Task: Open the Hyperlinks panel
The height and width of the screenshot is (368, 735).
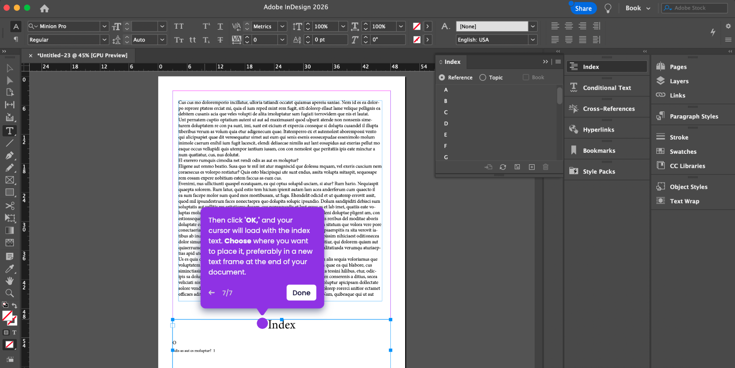Action: point(598,130)
